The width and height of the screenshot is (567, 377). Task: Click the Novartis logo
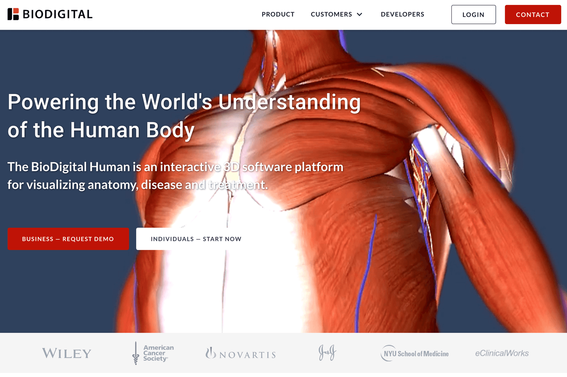click(x=241, y=353)
